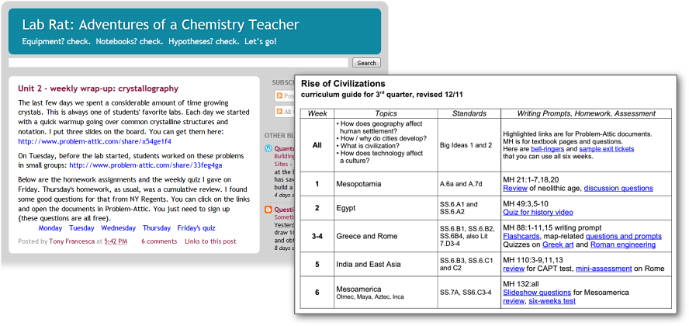Select the Mesopotamia topic cell
The height and width of the screenshot is (326, 689).
point(386,184)
